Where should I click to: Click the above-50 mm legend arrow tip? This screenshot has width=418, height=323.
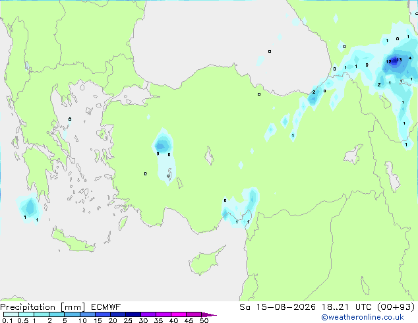[209, 314]
